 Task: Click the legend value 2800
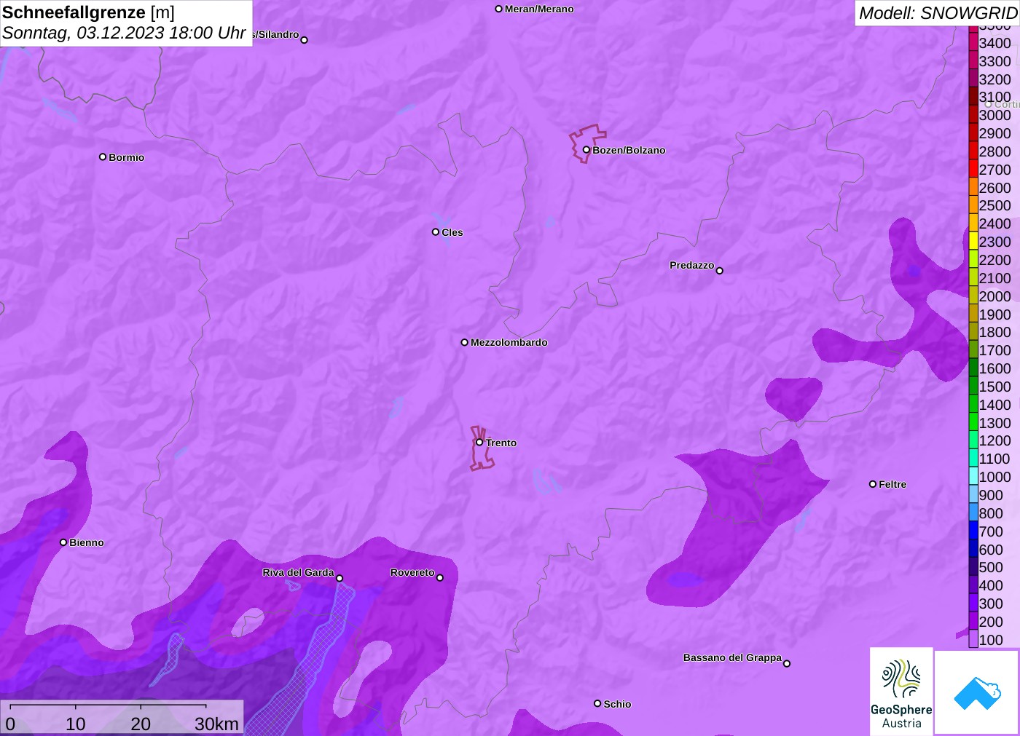[x=994, y=151]
